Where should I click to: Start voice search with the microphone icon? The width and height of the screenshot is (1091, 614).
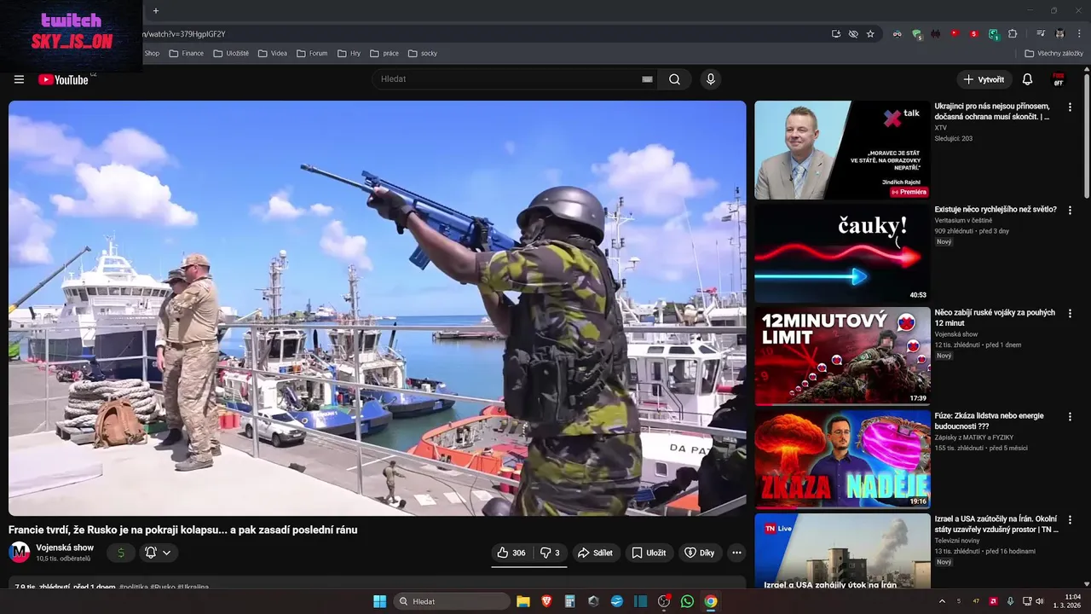(710, 79)
